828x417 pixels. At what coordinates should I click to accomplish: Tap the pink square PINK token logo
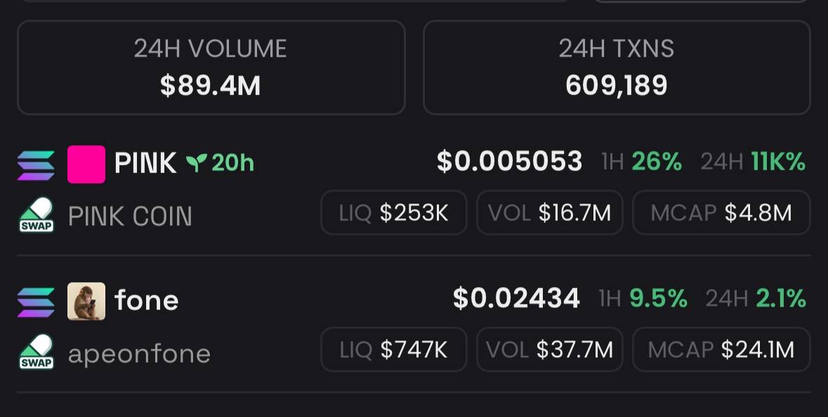click(x=86, y=164)
